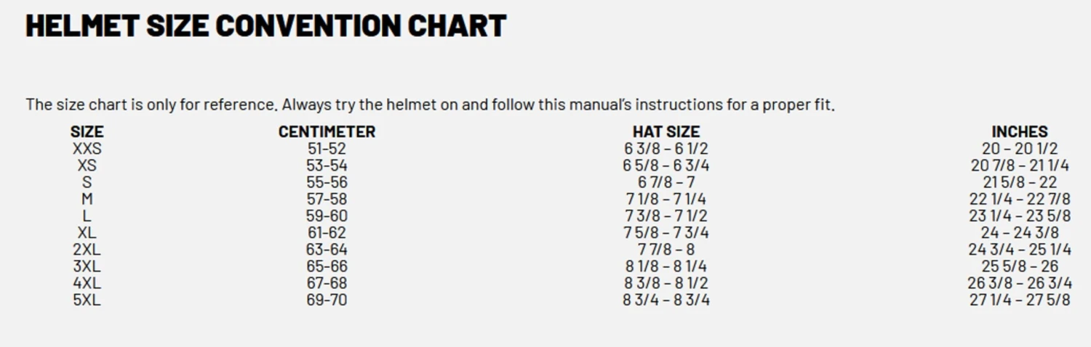Click hat size 7 1/8 – 7 1/4

[666, 199]
